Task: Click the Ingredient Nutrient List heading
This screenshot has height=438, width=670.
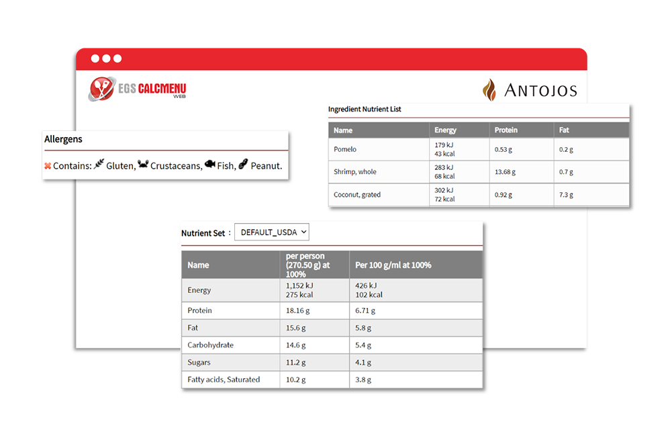Action: tap(365, 109)
